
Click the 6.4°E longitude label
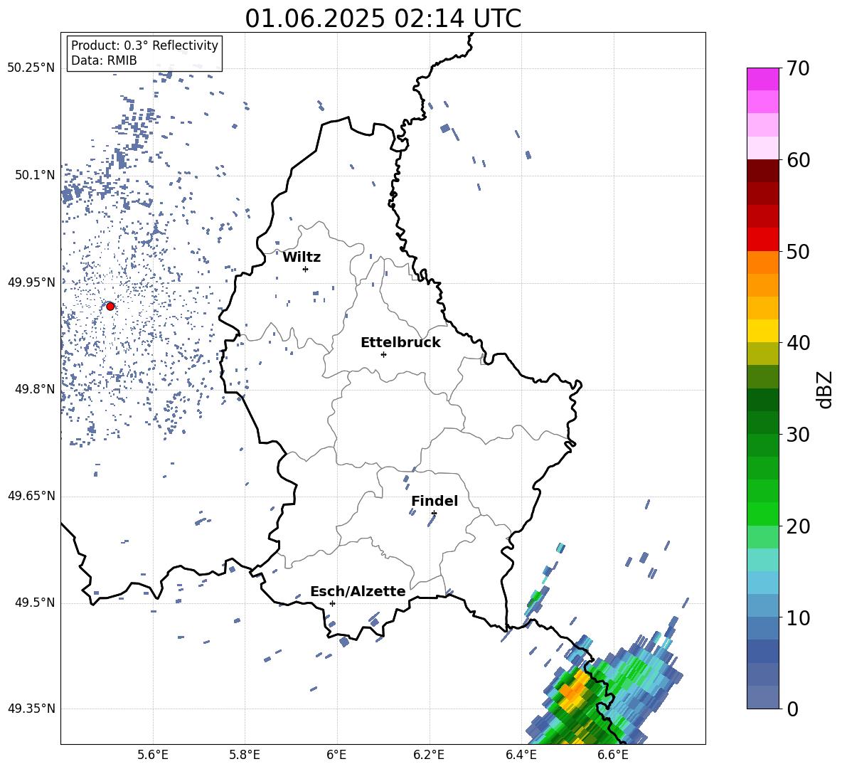coord(521,755)
